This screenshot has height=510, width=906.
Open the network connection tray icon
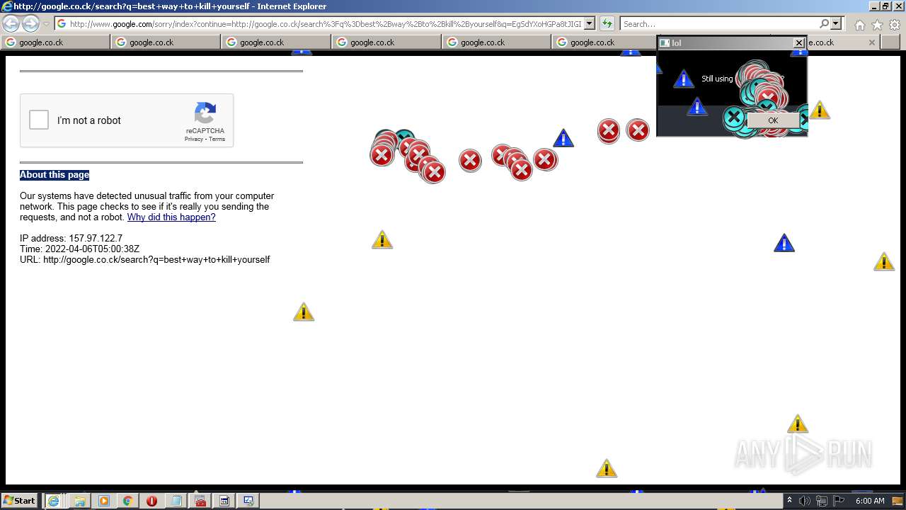point(822,501)
